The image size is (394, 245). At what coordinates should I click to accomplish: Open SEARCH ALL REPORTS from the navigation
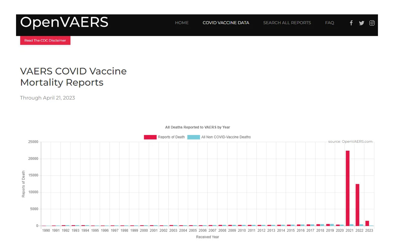(x=287, y=23)
